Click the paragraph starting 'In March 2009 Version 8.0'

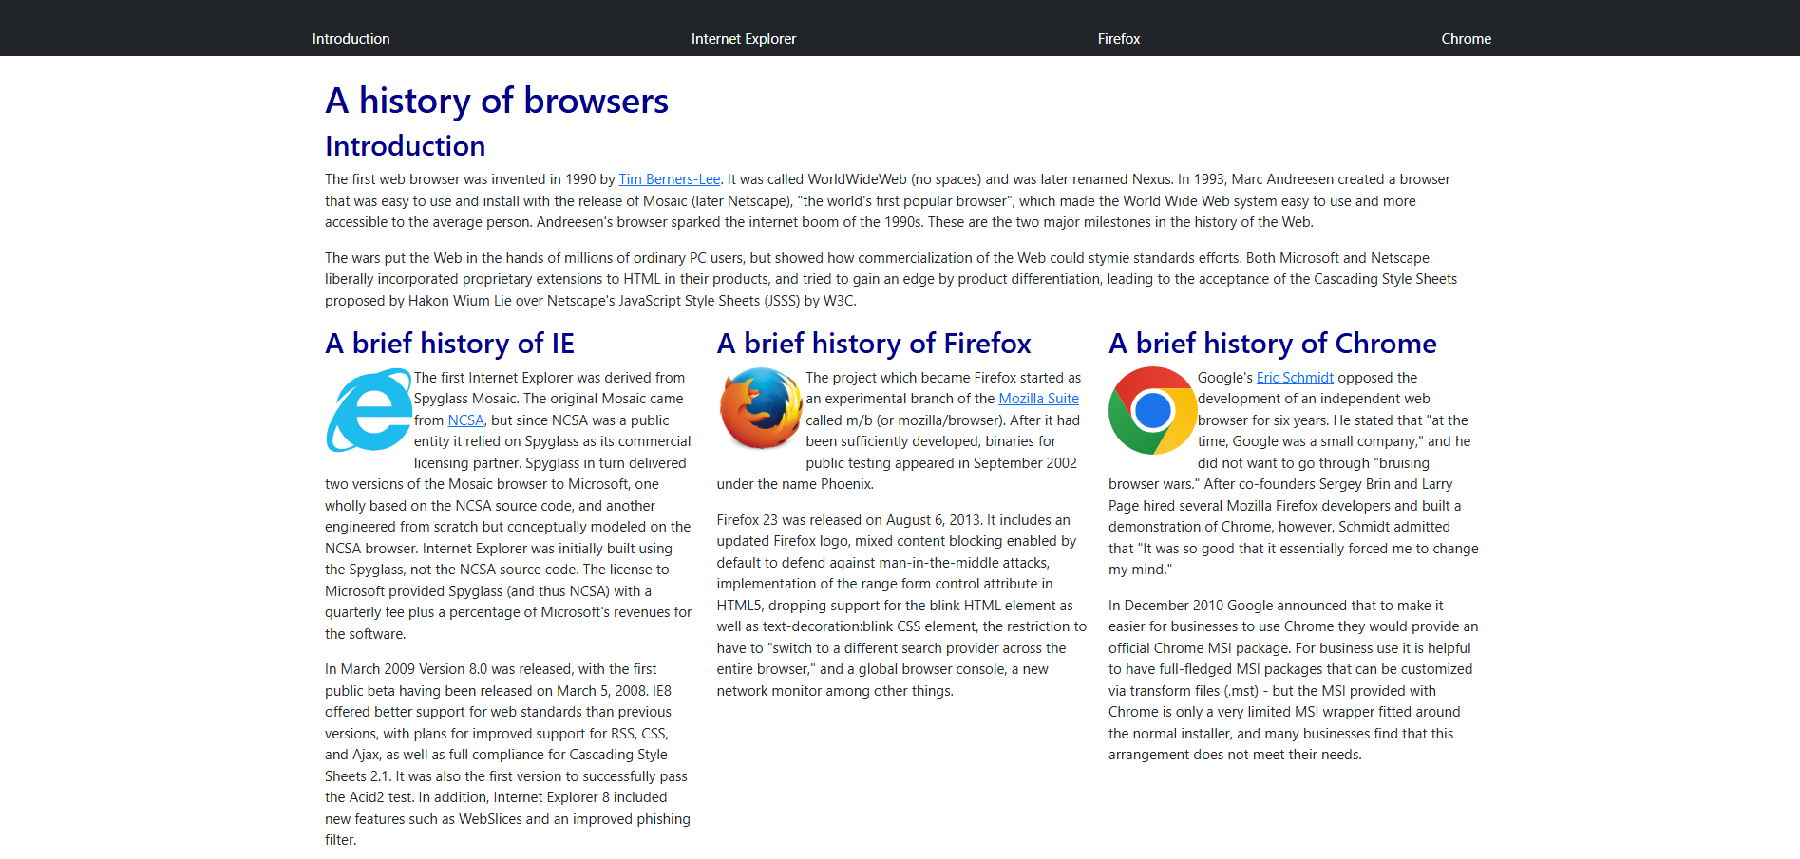point(508,755)
